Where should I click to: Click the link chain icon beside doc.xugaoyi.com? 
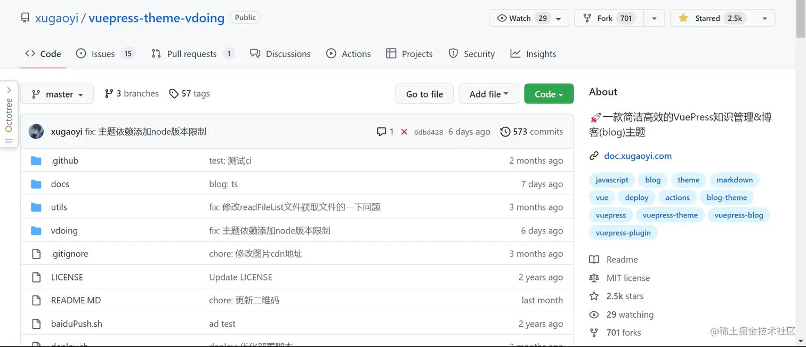coord(594,156)
